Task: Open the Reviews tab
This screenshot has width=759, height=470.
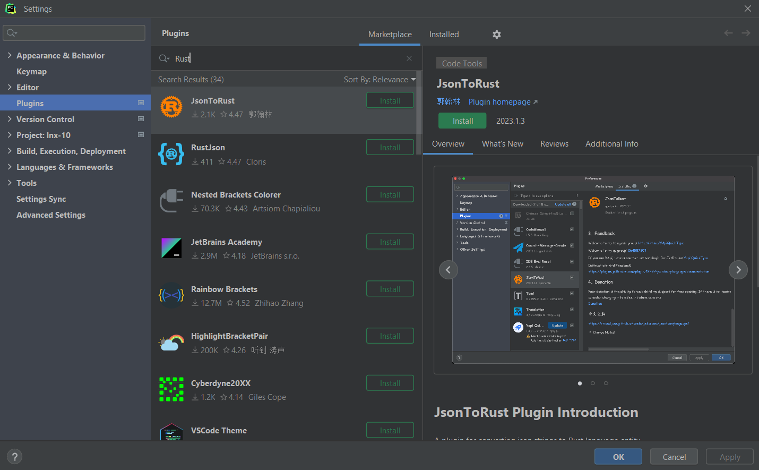Action: pyautogui.click(x=554, y=144)
